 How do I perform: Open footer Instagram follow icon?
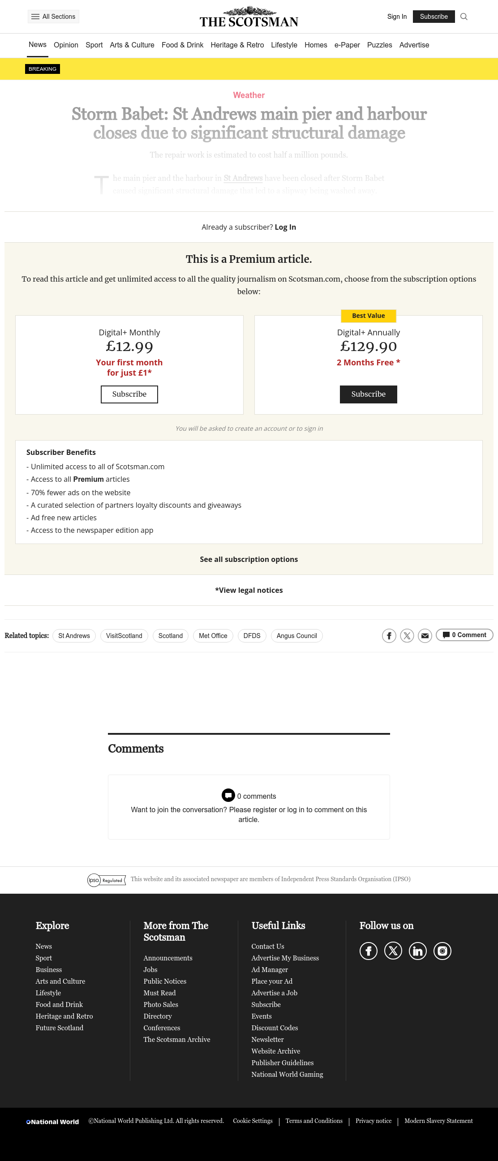[442, 951]
